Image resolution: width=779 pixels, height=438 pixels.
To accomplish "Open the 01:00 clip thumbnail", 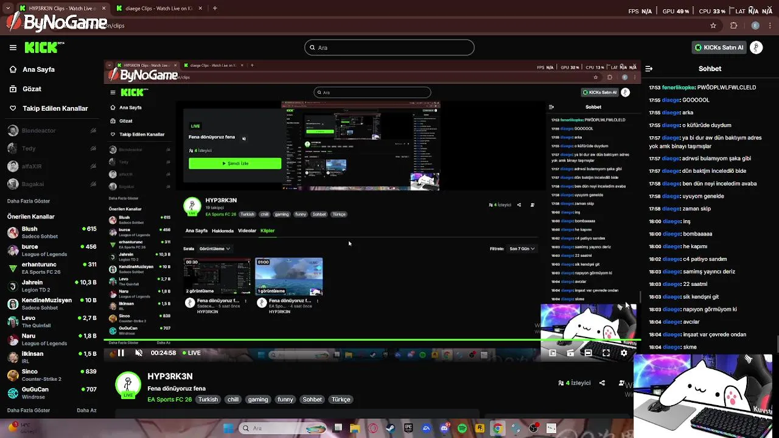I will [289, 277].
